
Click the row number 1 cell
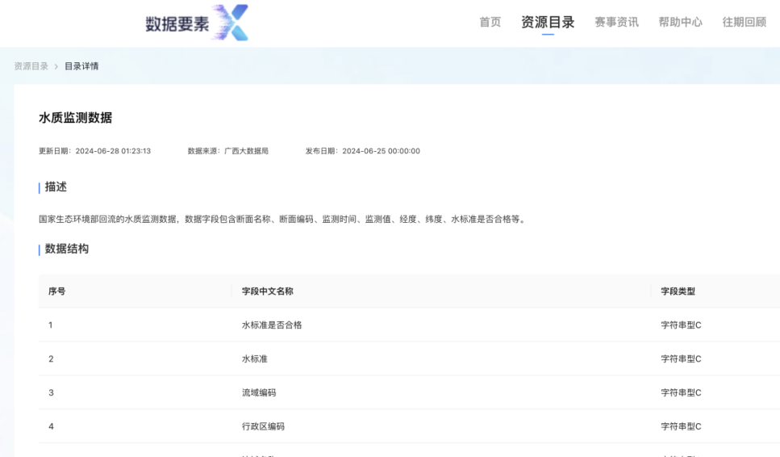click(50, 325)
